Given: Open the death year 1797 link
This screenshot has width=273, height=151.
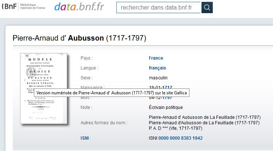Looking at the screenshot, I should point(167,98).
